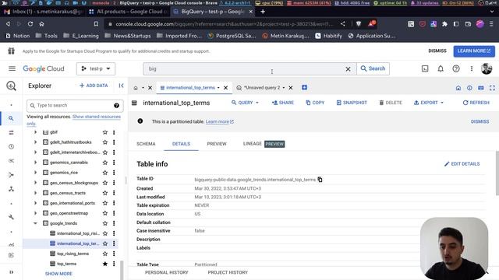Click the DELETE table button
Screen dimensions: 499x280
[x=391, y=103]
